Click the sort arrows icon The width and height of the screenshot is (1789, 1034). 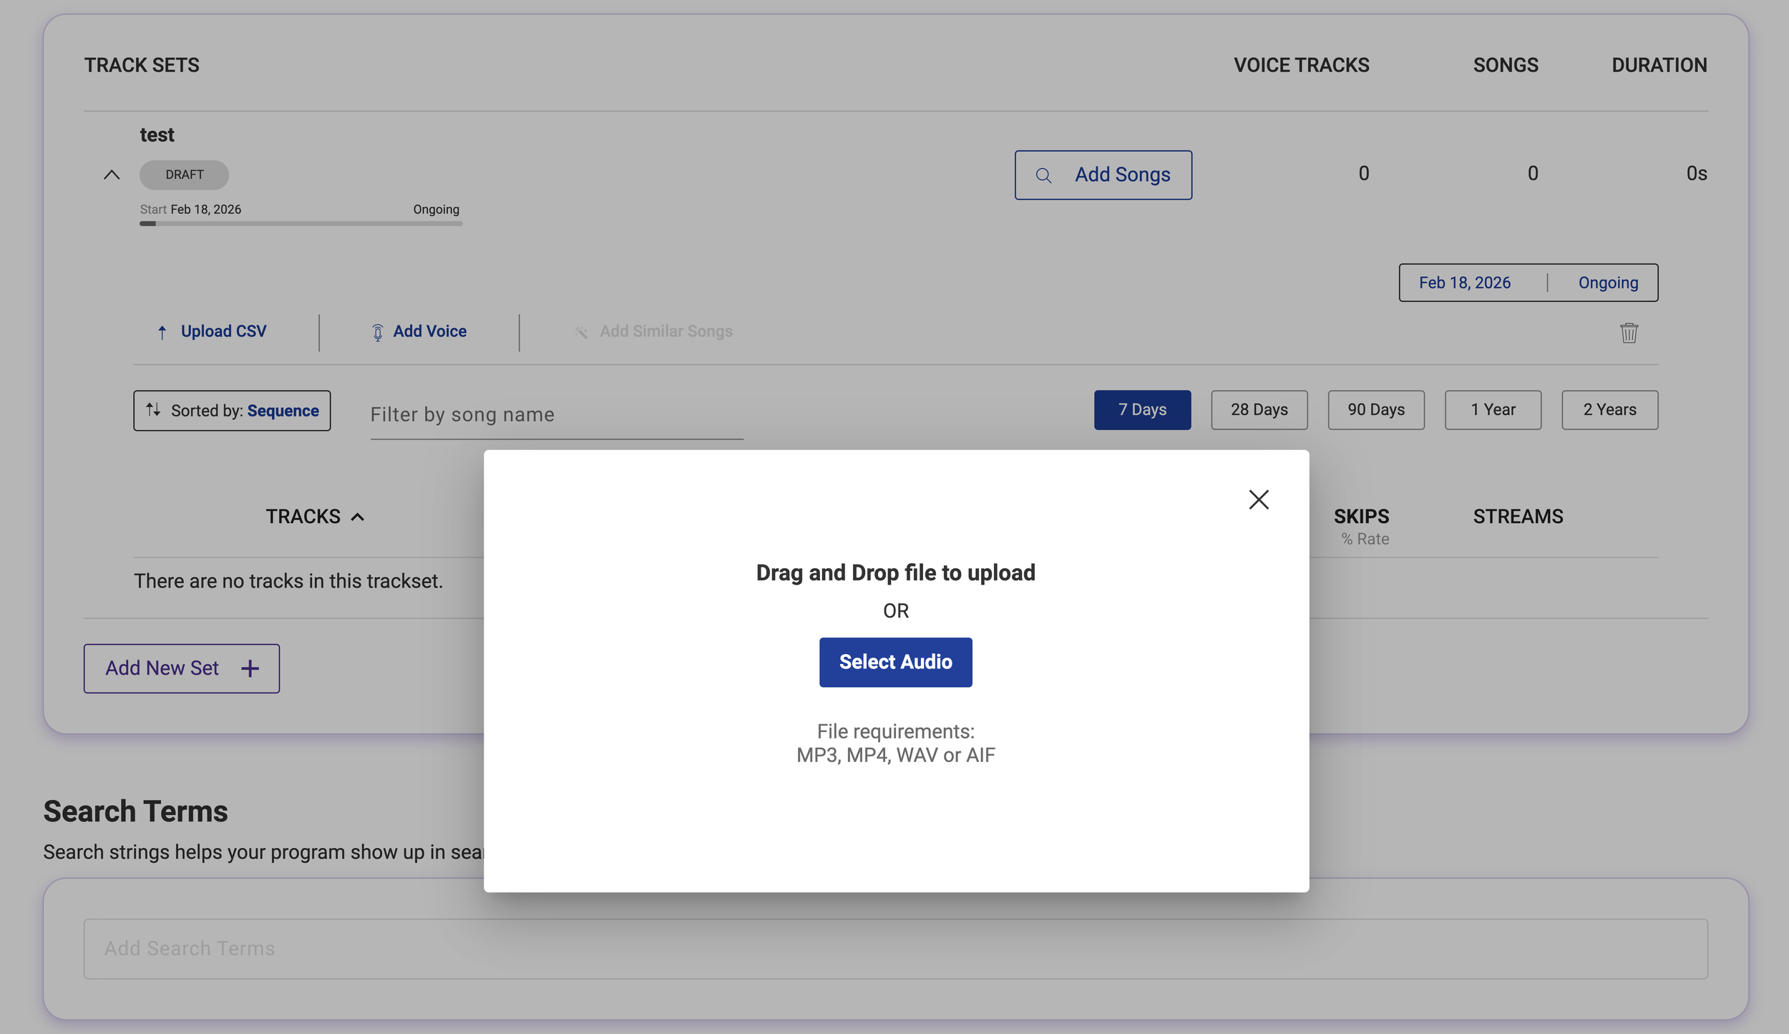[153, 410]
